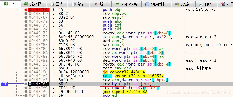Select the 'mov ebp,esp' instruction
This screenshot has width=233, height=97.
(x=116, y=14)
